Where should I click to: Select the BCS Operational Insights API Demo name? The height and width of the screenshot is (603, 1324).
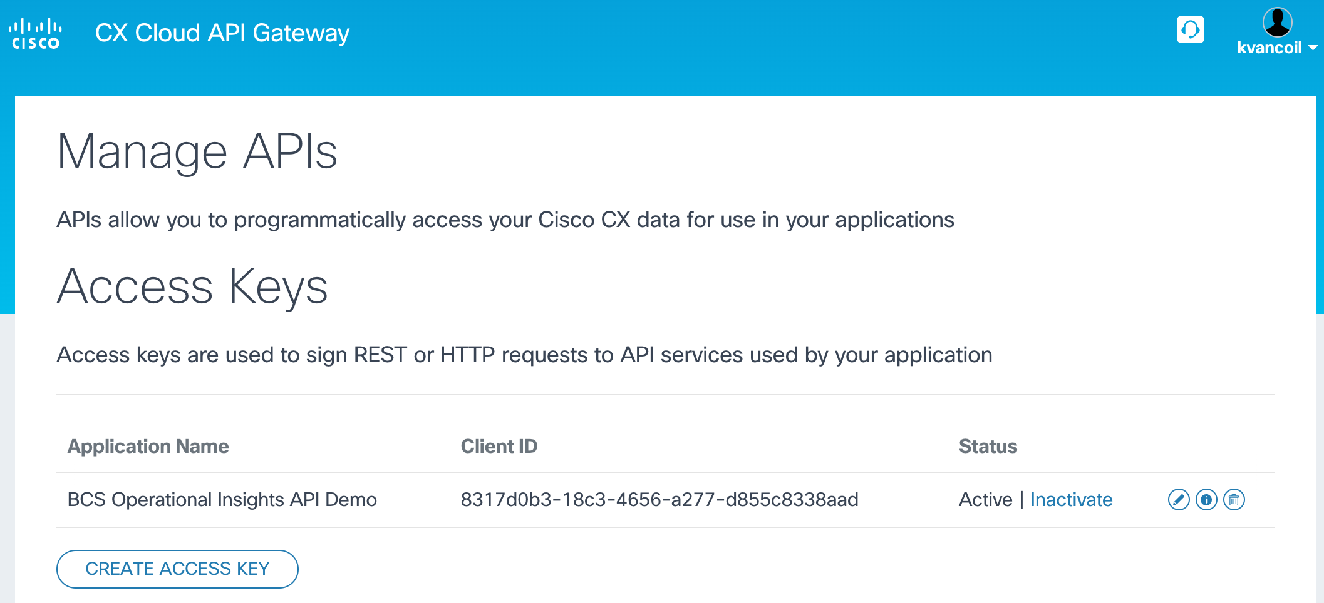coord(222,499)
